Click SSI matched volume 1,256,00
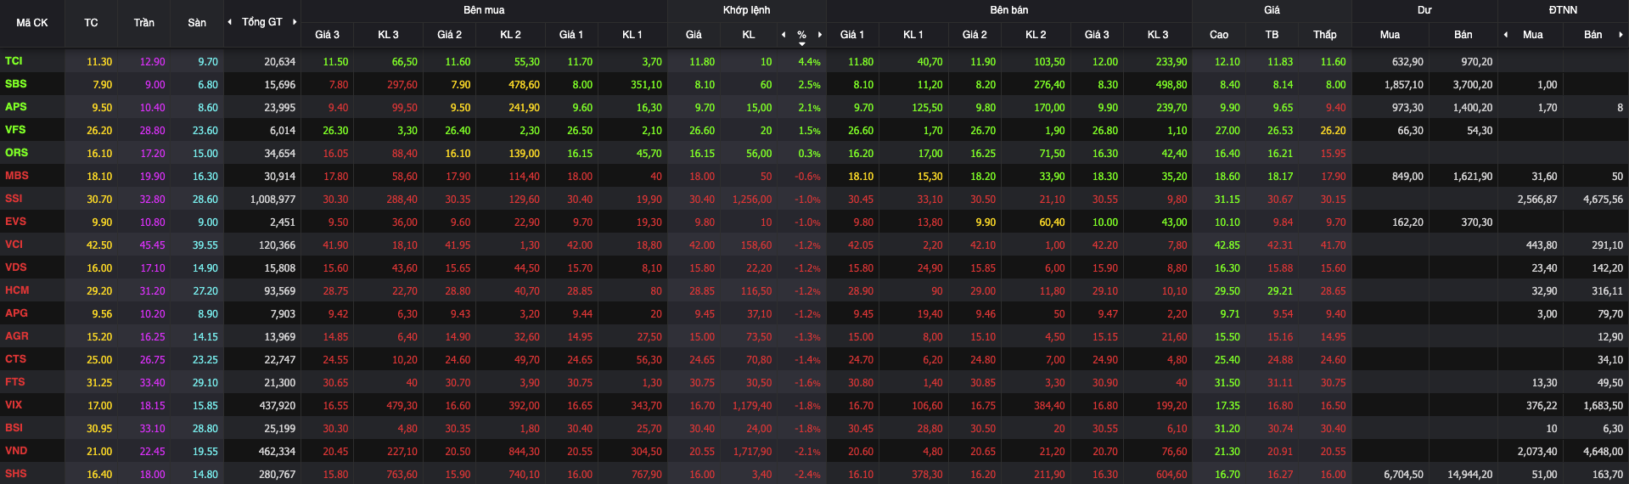This screenshot has height=484, width=1629. click(752, 200)
